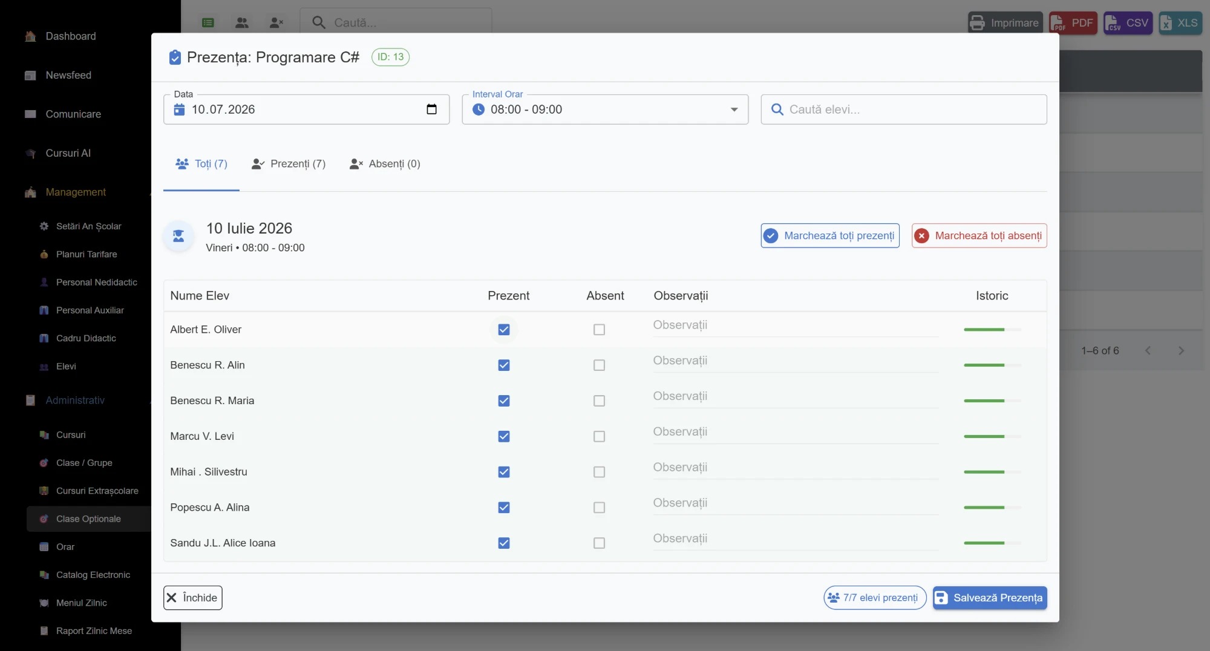
Task: Switch to the Toți (7) tab
Action: [201, 164]
